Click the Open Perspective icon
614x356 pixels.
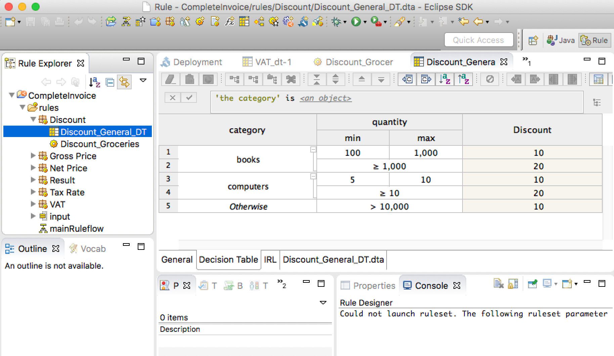(533, 40)
